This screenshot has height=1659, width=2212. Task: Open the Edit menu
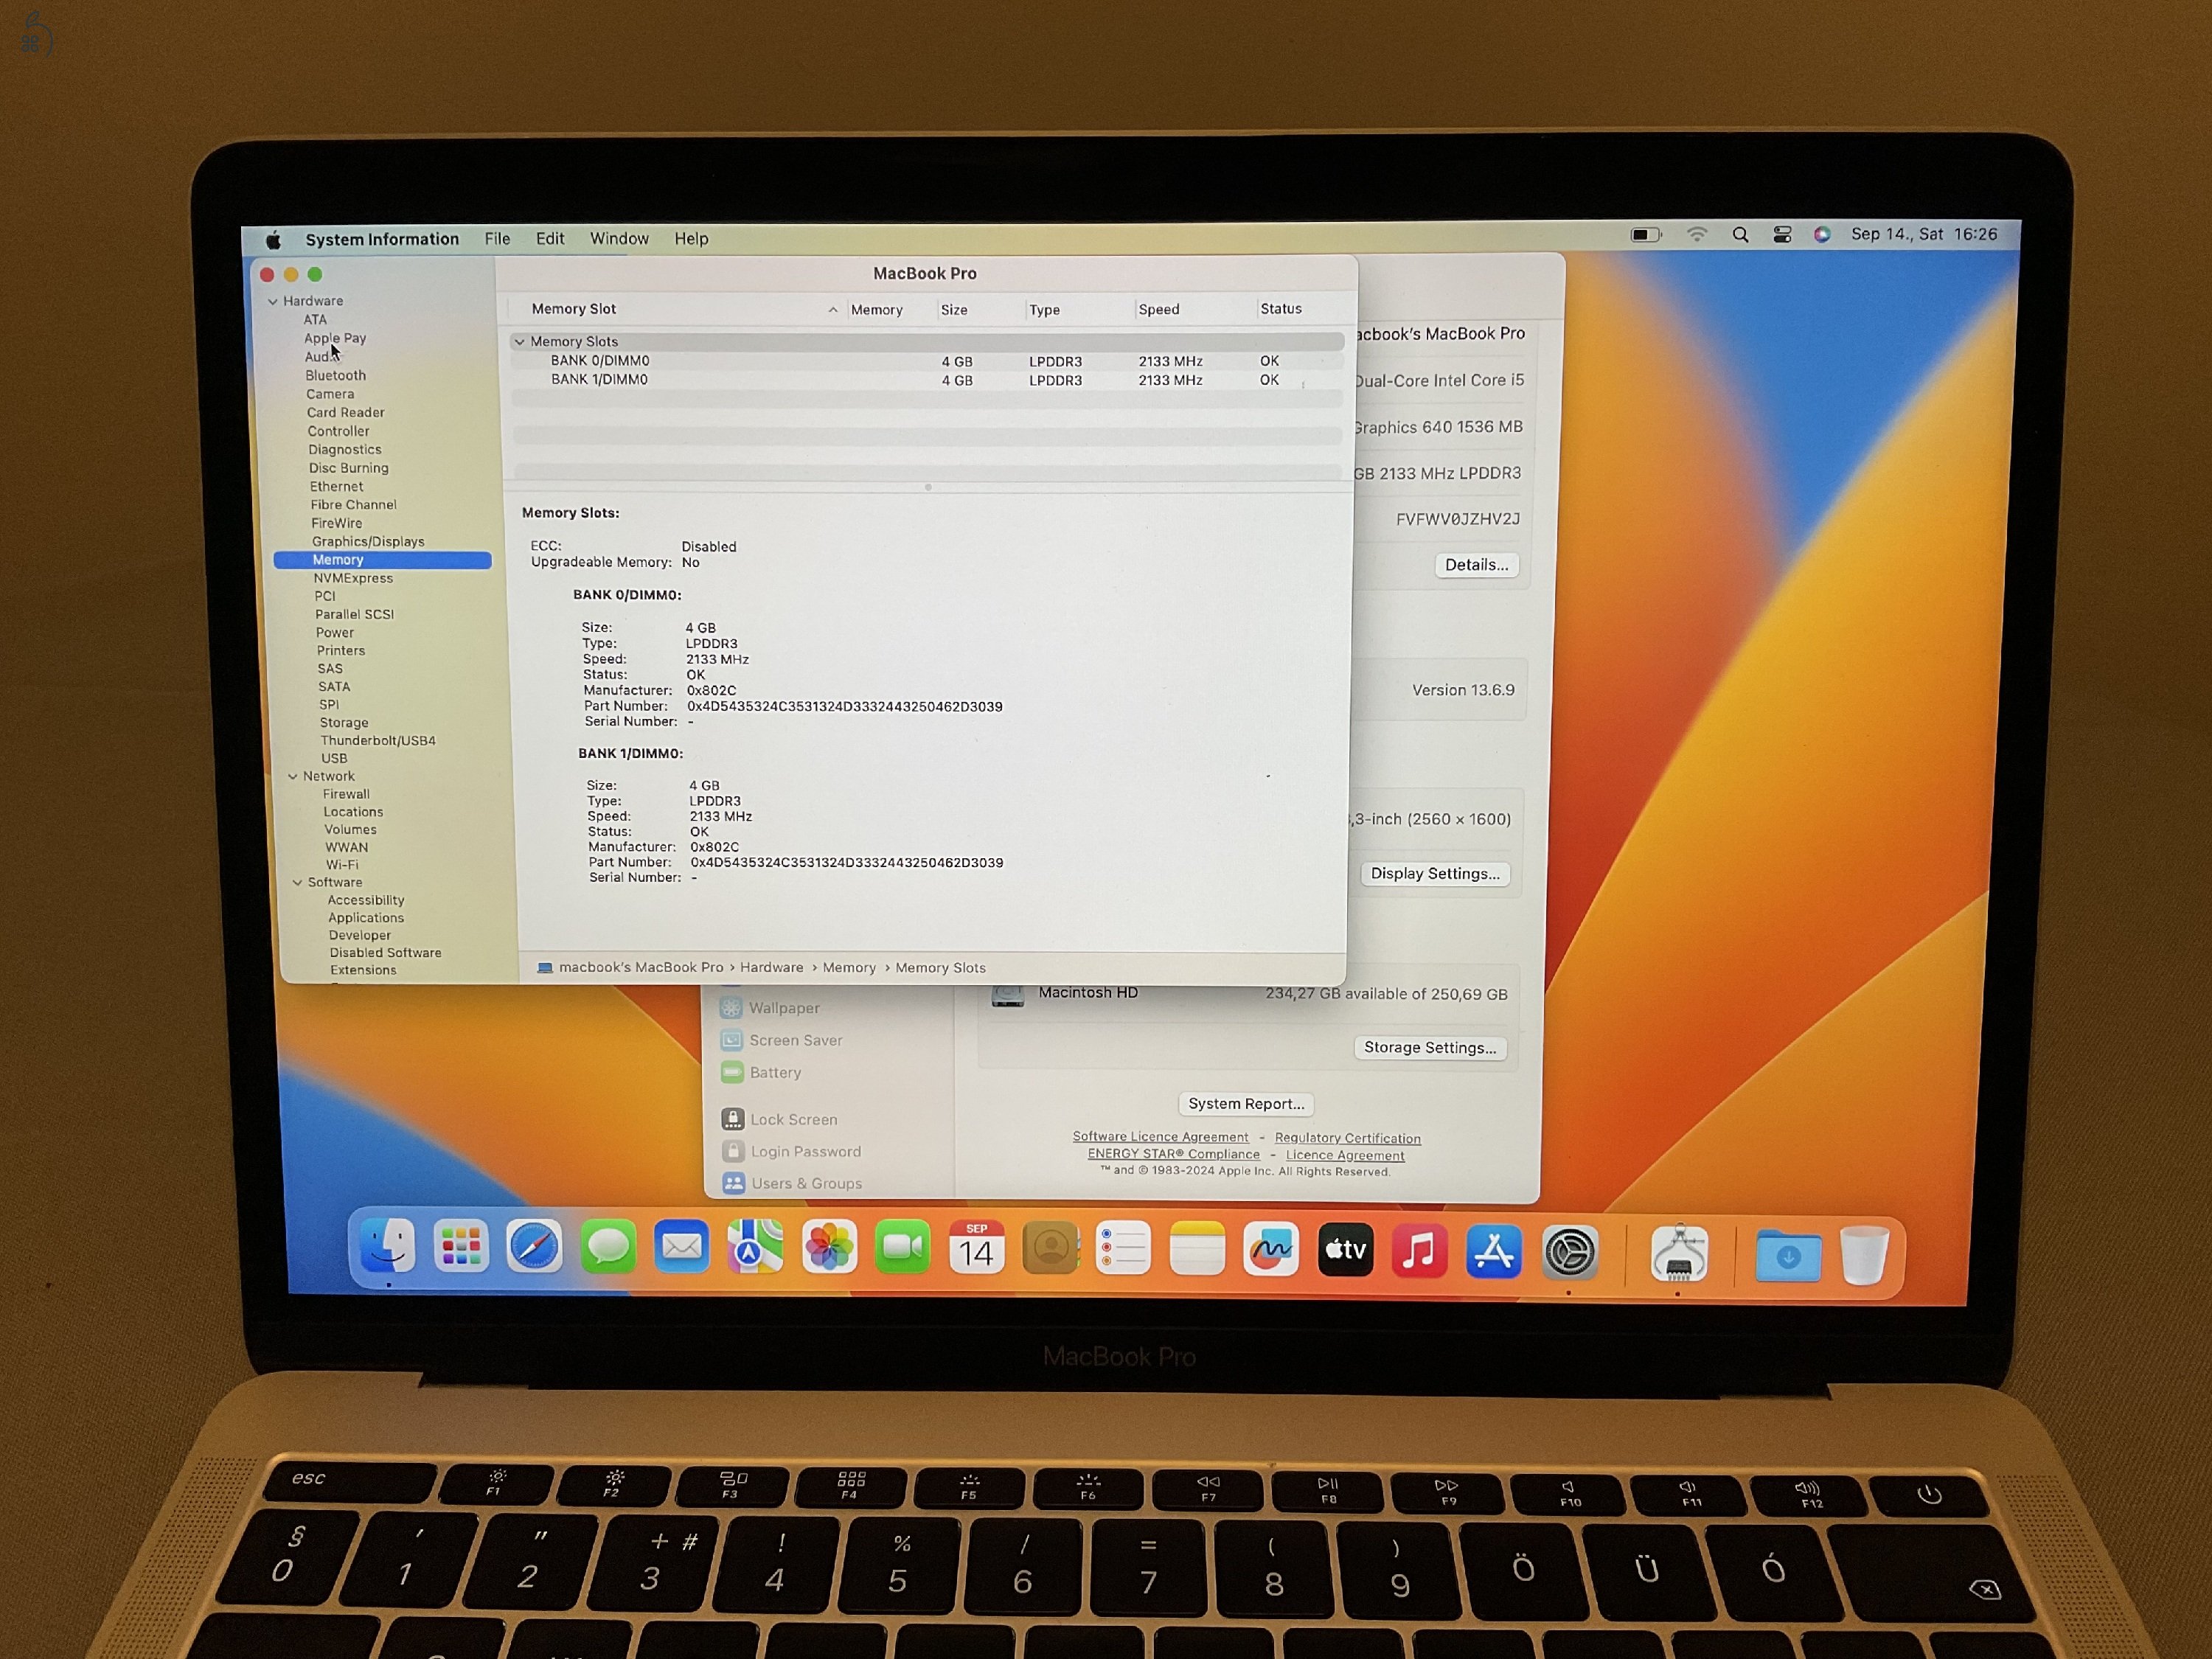pyautogui.click(x=550, y=239)
